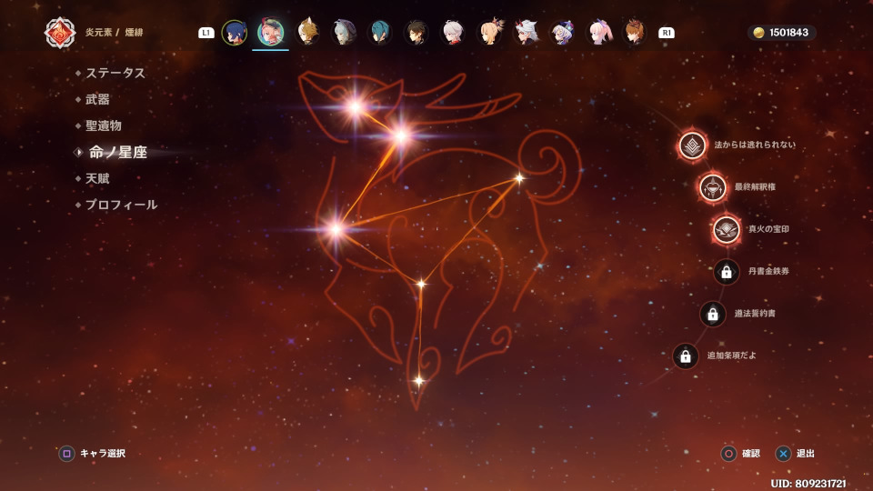Click the bright star at the deer's head
The image size is (873, 491).
(x=356, y=106)
